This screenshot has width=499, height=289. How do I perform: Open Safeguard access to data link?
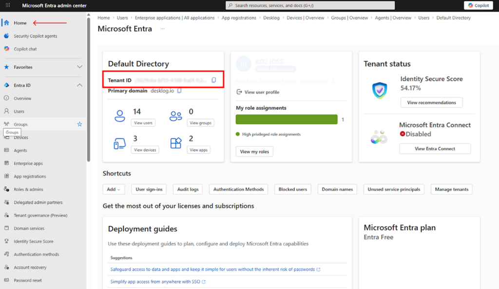click(x=215, y=270)
